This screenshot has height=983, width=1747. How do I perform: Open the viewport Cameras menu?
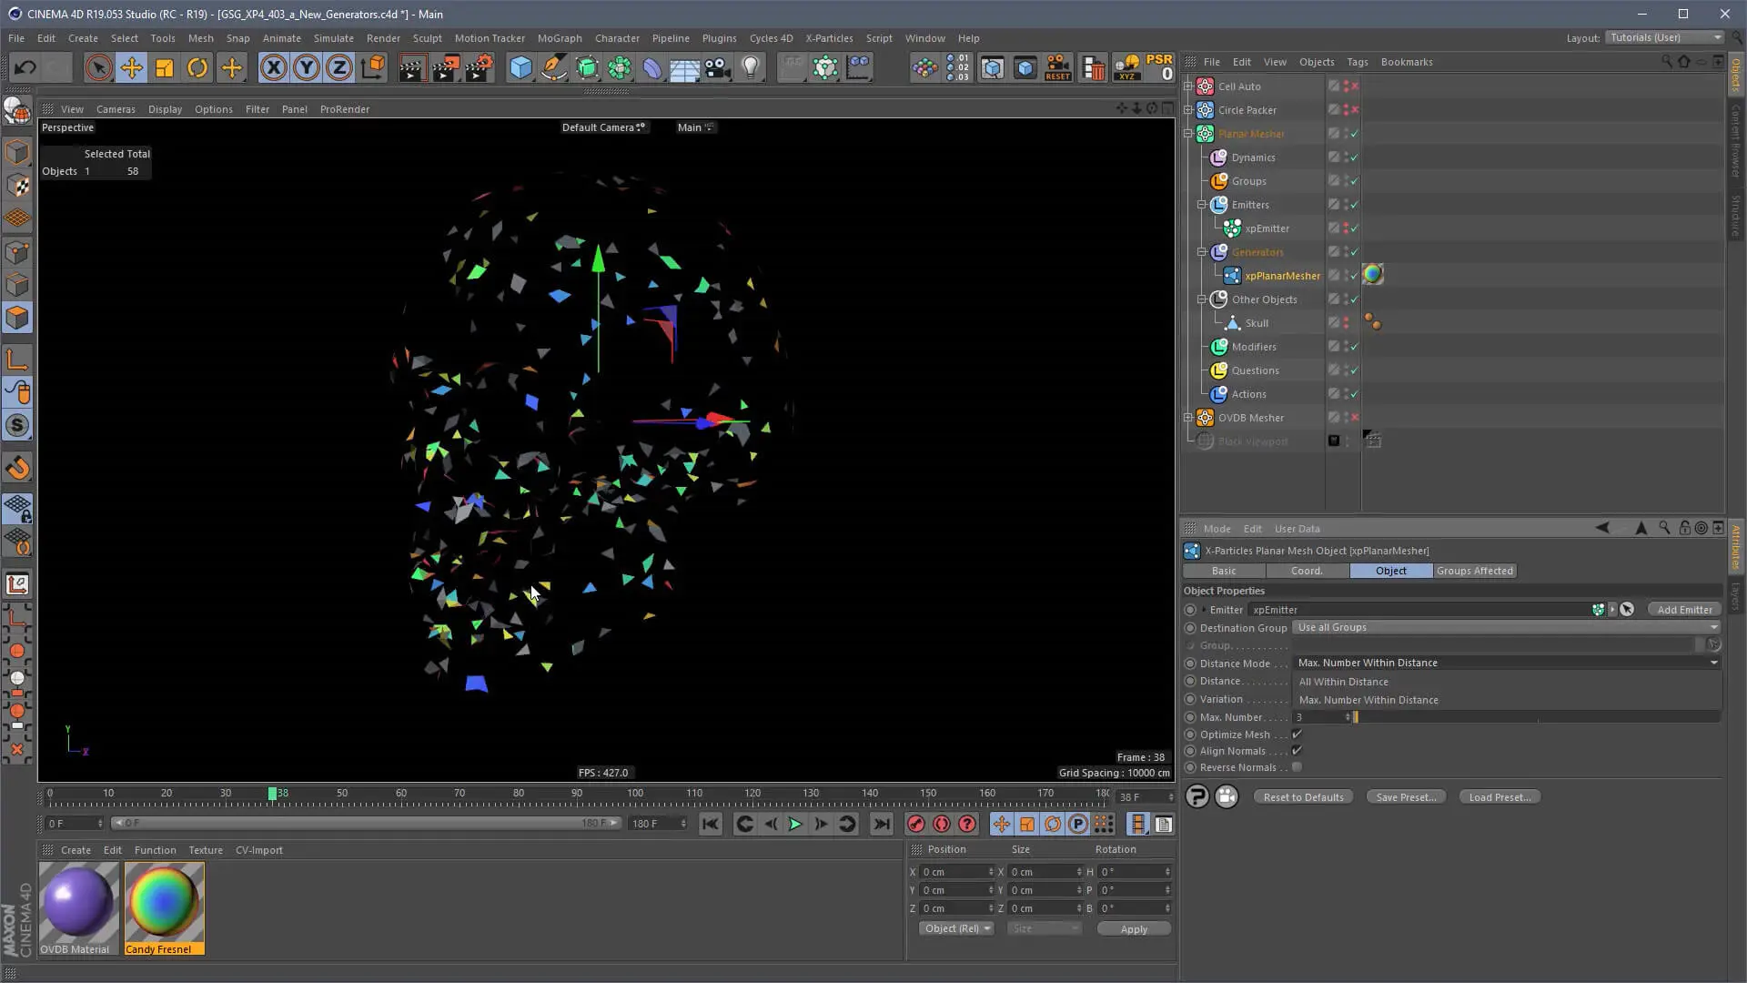point(116,109)
